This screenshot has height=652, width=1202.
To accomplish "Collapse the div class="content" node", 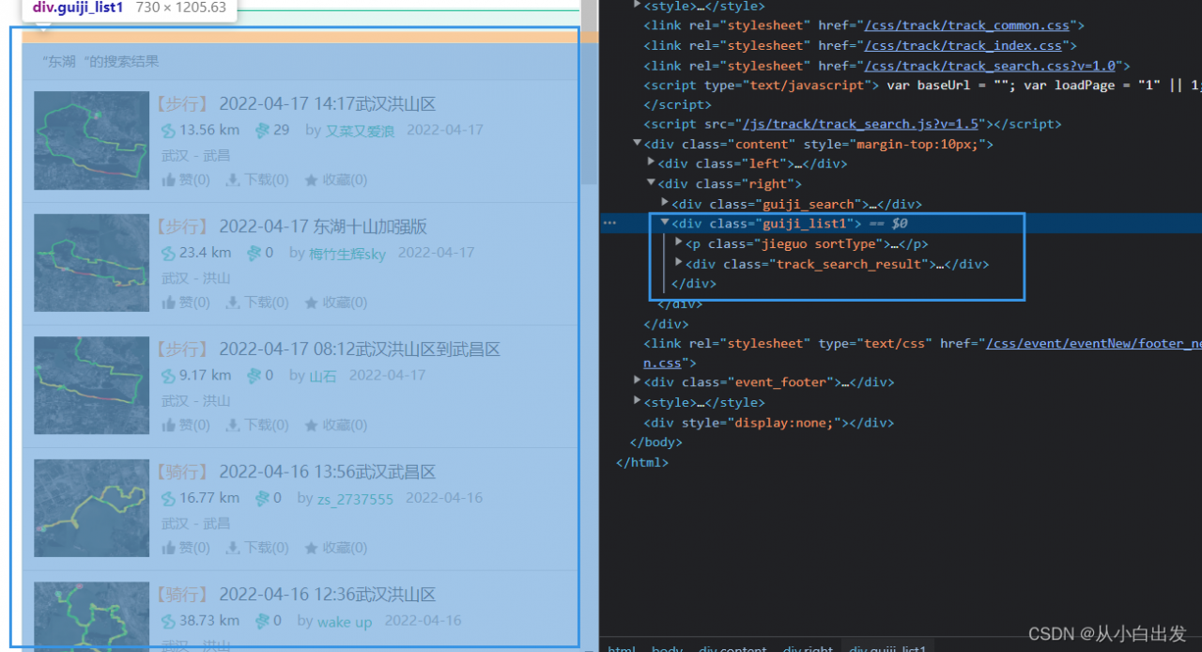I will 638,144.
